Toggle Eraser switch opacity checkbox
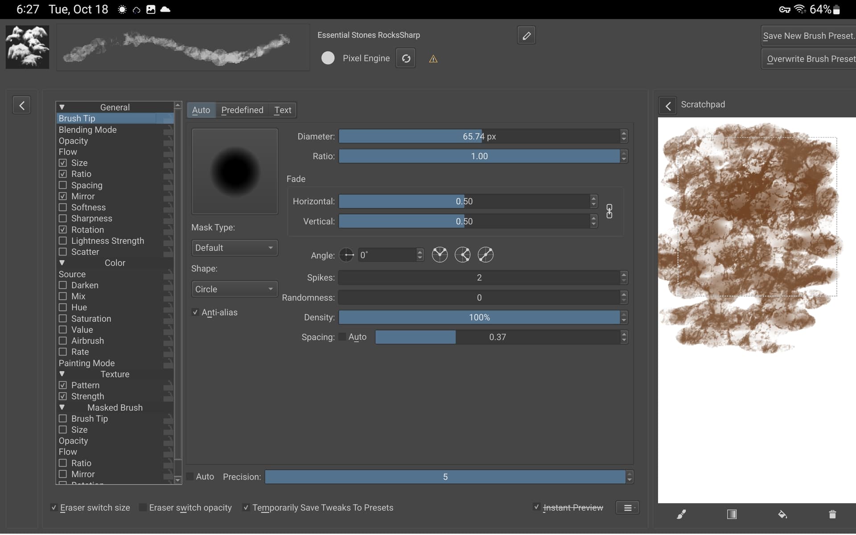856x535 pixels. pos(143,507)
